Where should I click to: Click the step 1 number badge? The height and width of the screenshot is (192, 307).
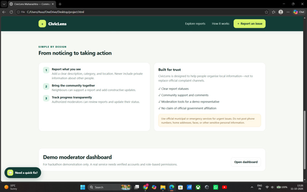point(46,70)
